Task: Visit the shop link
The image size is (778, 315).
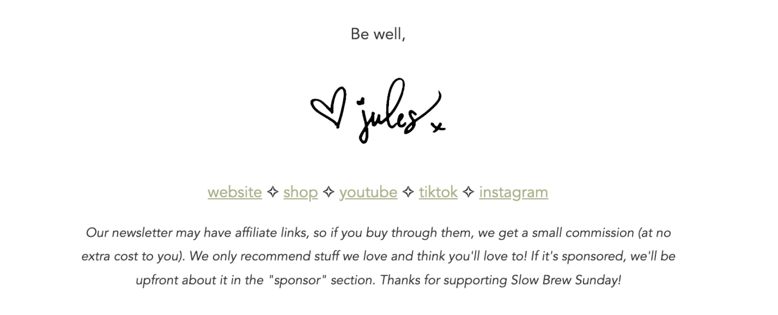Action: [301, 193]
